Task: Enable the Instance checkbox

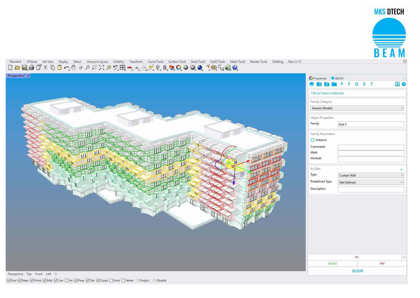Action: pos(312,140)
